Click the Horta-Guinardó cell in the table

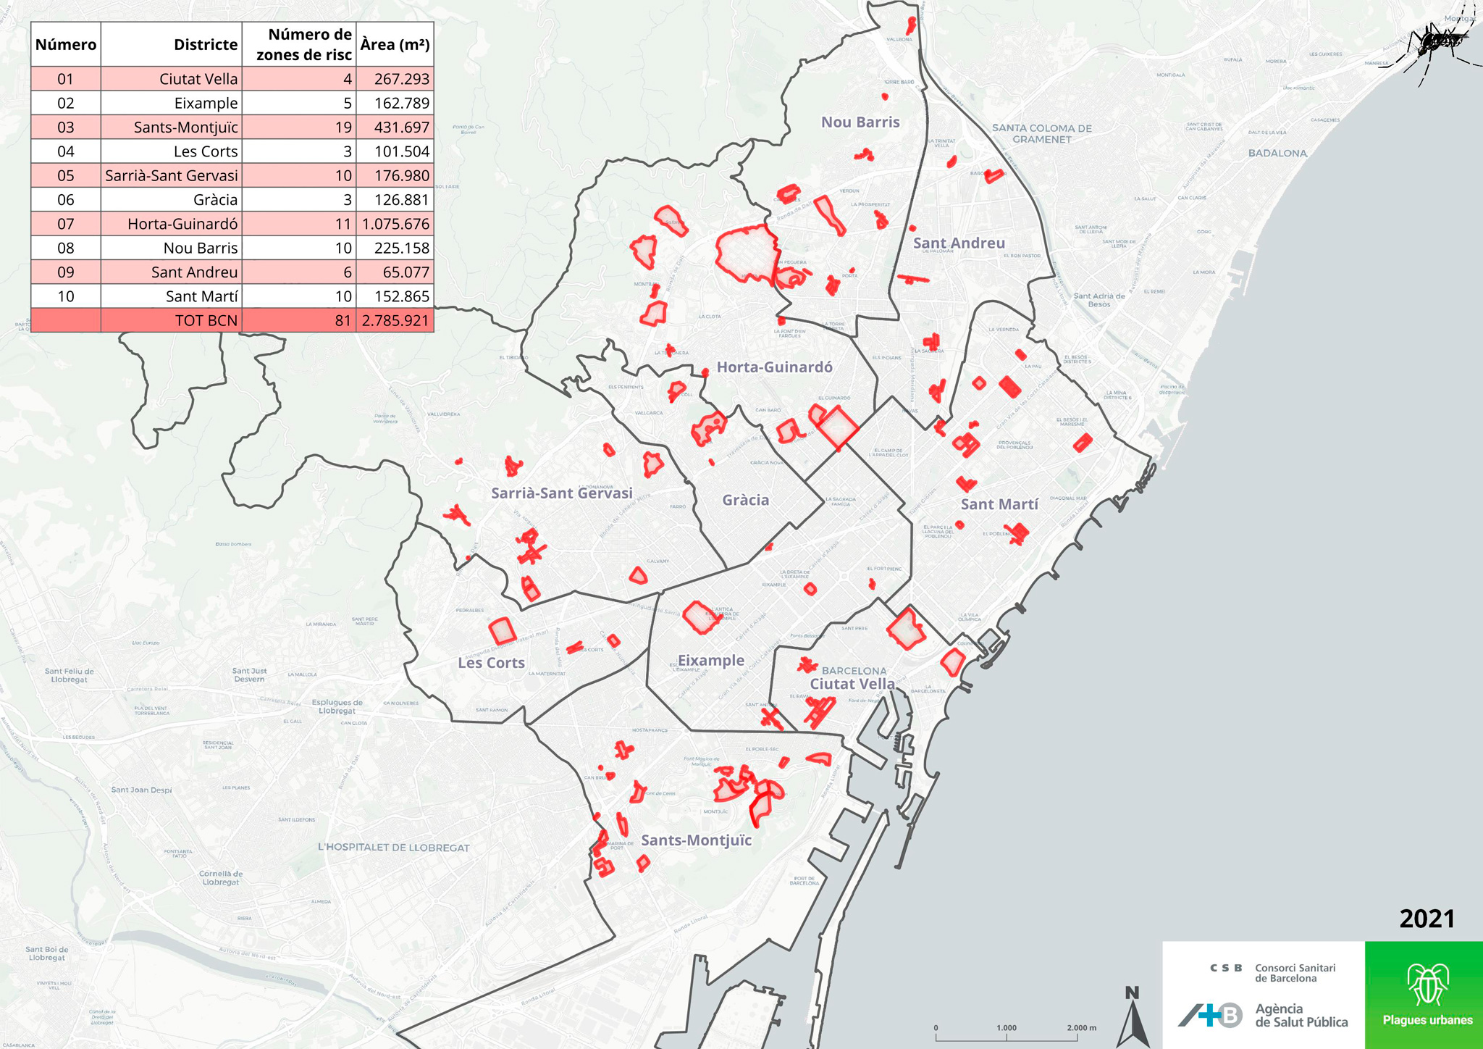tap(182, 224)
